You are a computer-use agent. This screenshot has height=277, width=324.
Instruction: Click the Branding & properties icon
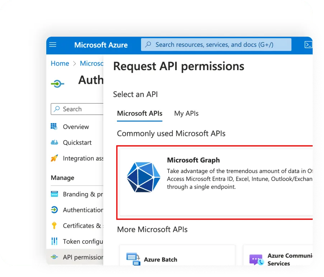tap(54, 194)
